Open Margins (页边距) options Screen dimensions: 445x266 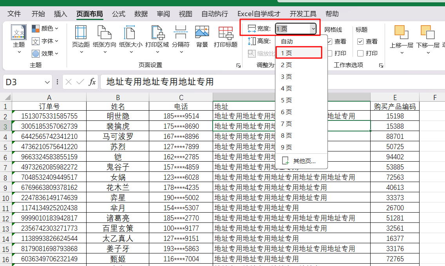(x=81, y=39)
